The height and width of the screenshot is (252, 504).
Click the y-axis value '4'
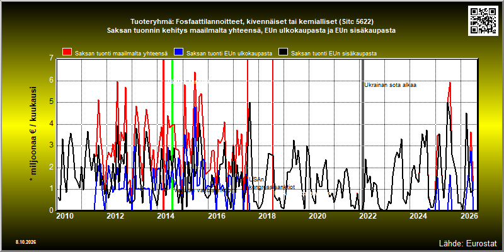click(52, 123)
